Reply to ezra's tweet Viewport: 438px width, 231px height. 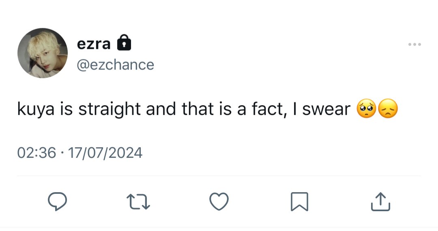tap(57, 201)
